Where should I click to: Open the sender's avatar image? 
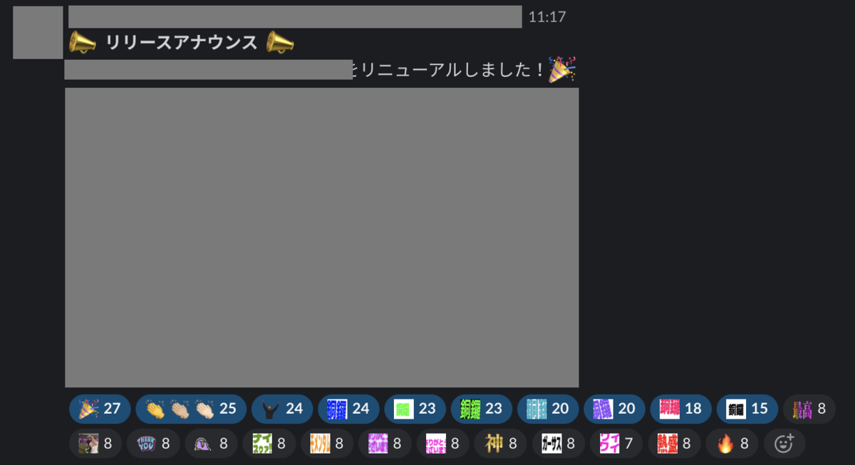(38, 32)
